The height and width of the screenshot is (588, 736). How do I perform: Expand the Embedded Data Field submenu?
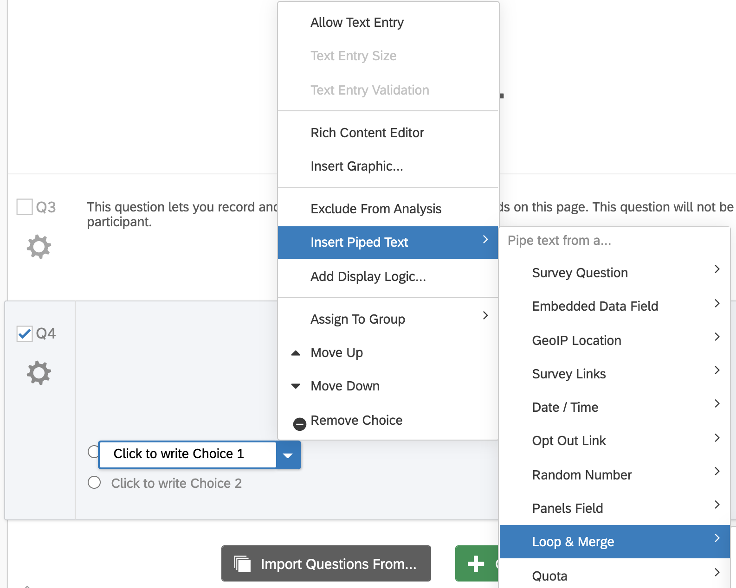(x=614, y=306)
